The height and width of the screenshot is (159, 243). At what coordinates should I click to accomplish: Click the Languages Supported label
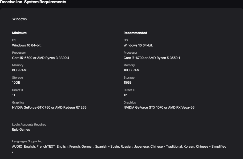(27, 141)
